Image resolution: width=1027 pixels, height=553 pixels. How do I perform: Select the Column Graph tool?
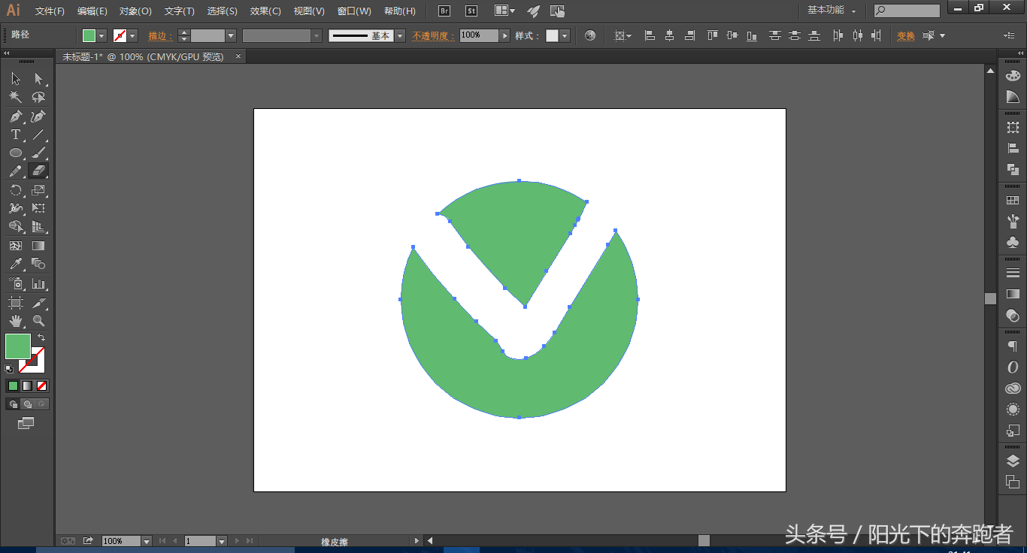(x=38, y=284)
